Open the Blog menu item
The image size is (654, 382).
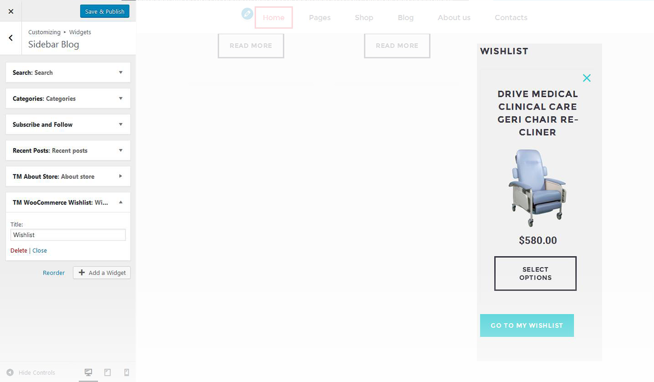(x=405, y=18)
